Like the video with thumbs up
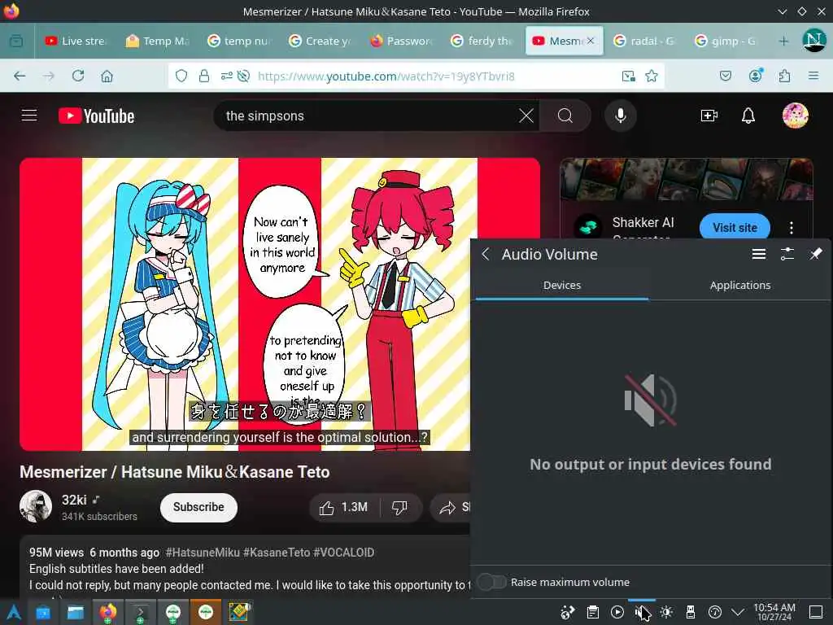Image resolution: width=833 pixels, height=625 pixels. click(x=344, y=508)
